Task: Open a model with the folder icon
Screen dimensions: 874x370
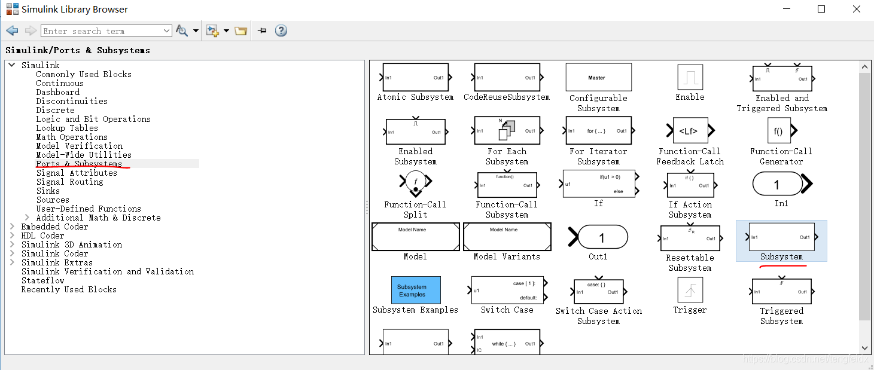Action: (241, 30)
